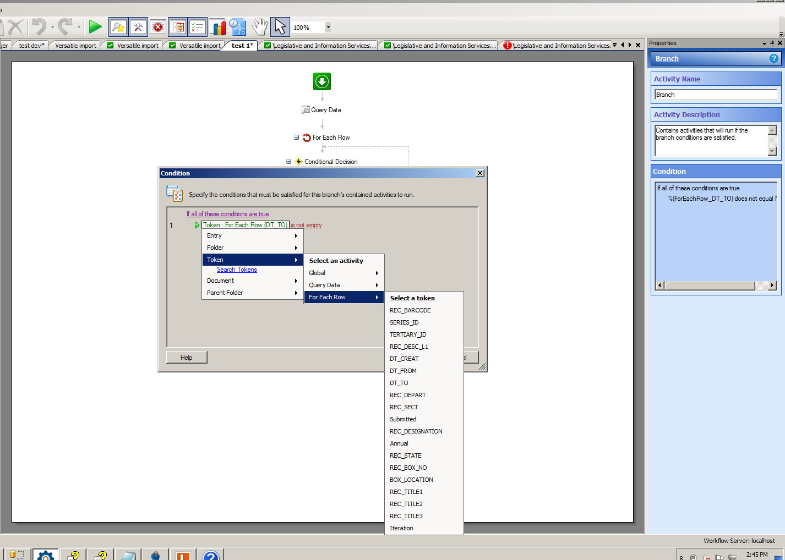The width and height of the screenshot is (785, 560).
Task: Click the Search Tokens link
Action: point(237,270)
